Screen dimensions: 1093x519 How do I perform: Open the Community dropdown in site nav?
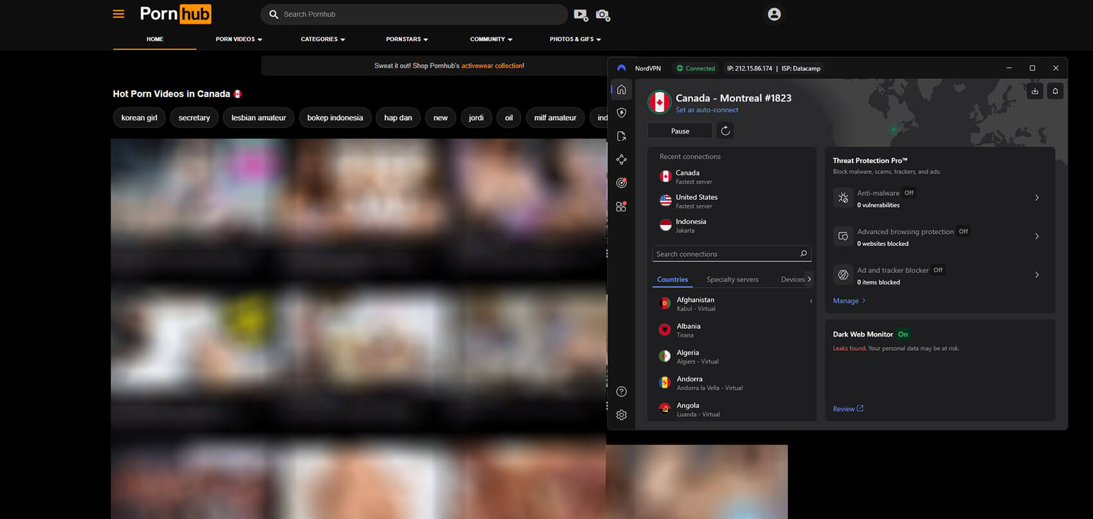[x=491, y=39]
